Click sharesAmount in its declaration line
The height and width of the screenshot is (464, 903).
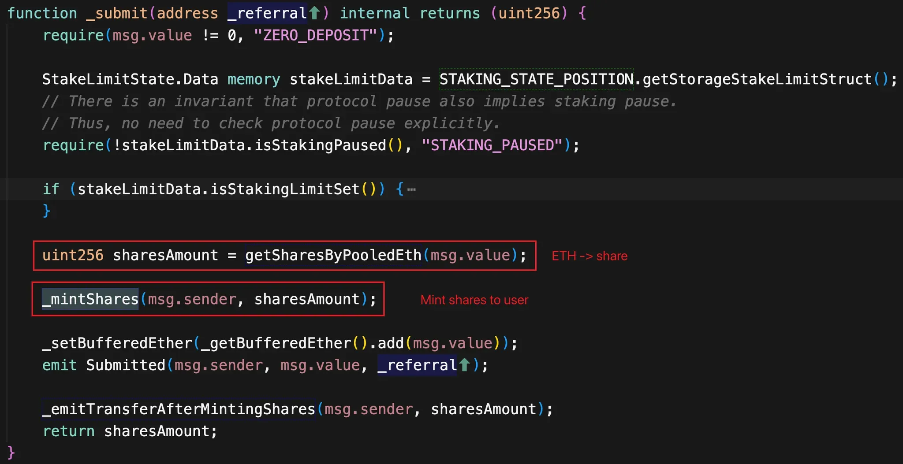click(166, 256)
